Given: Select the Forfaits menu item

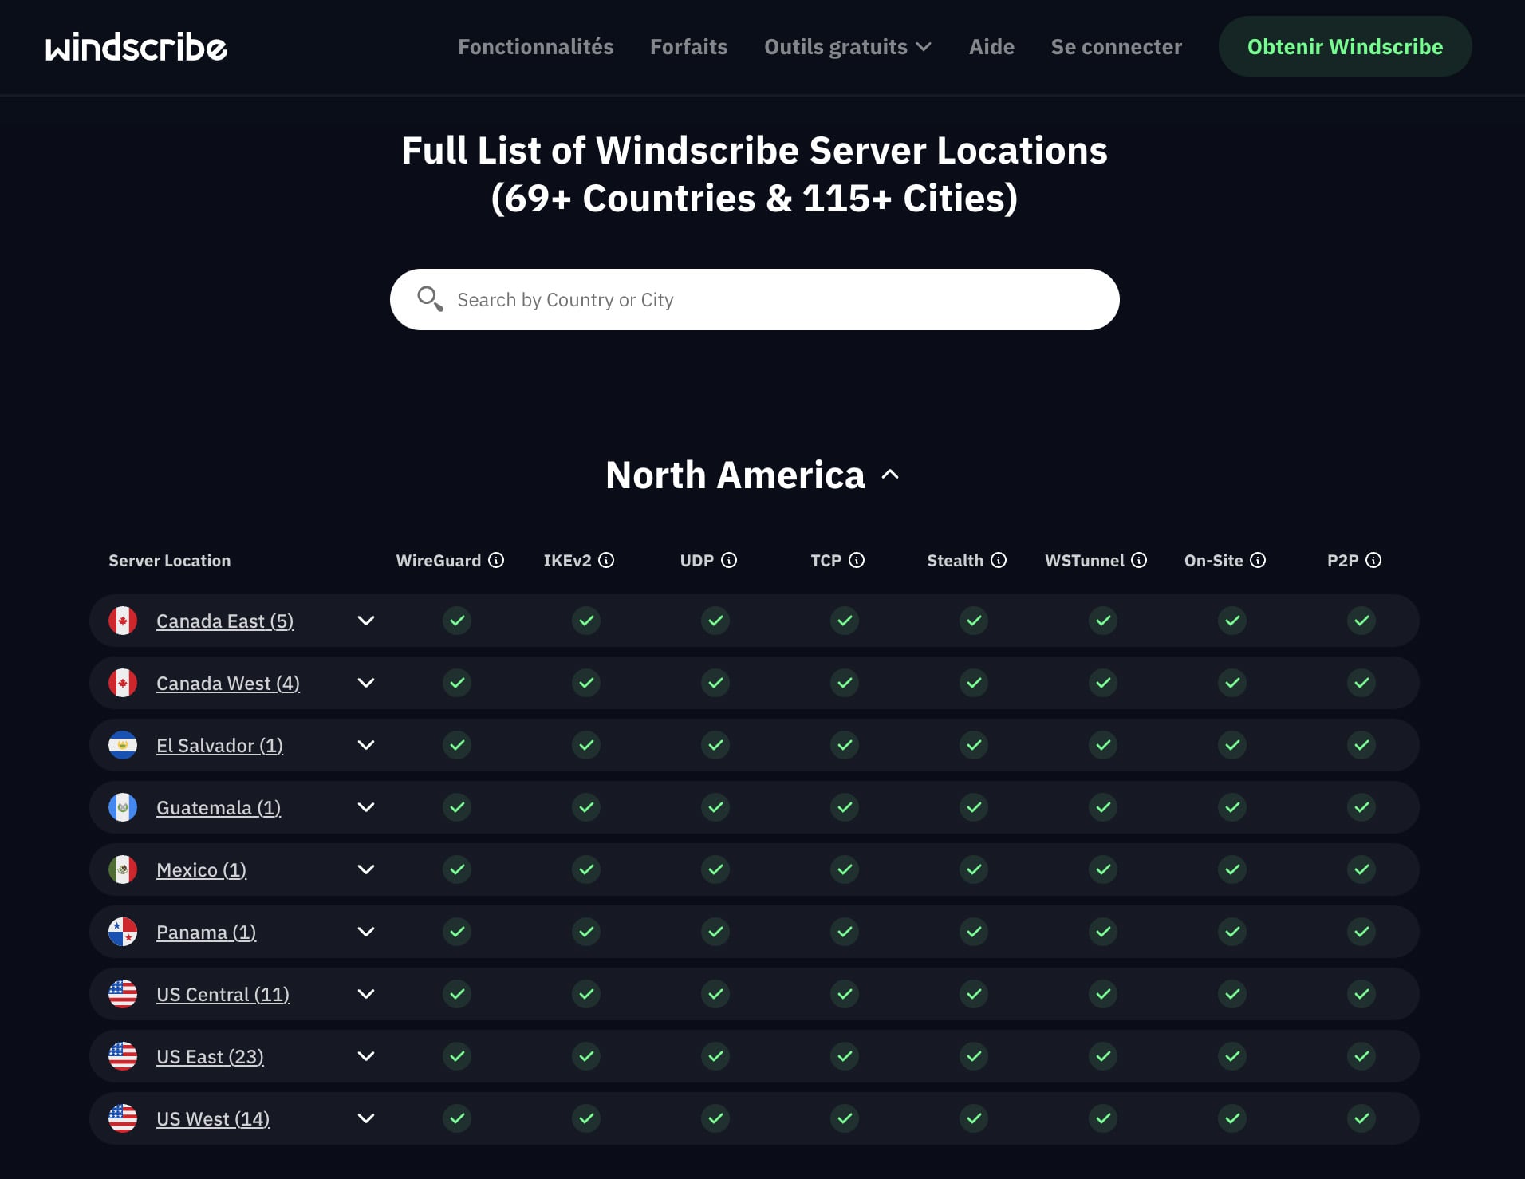Looking at the screenshot, I should pos(688,46).
